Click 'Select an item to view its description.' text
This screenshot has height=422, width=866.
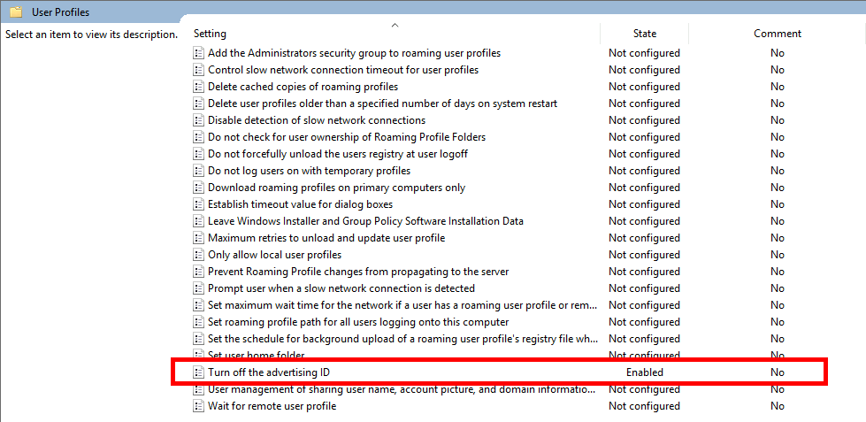pos(92,35)
